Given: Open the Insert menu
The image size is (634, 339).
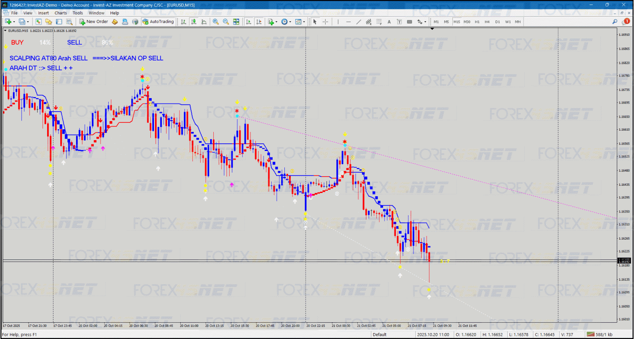Looking at the screenshot, I should [43, 13].
